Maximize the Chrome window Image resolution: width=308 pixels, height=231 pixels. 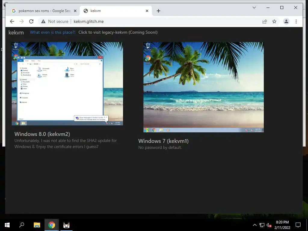282,8
